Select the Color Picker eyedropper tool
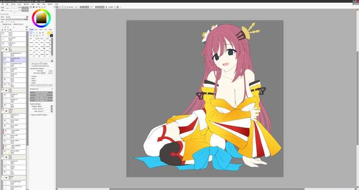The height and width of the screenshot is (190, 359). point(43,36)
